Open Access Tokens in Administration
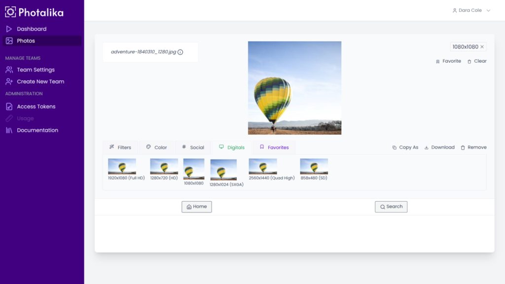The height and width of the screenshot is (284, 505). [36, 106]
